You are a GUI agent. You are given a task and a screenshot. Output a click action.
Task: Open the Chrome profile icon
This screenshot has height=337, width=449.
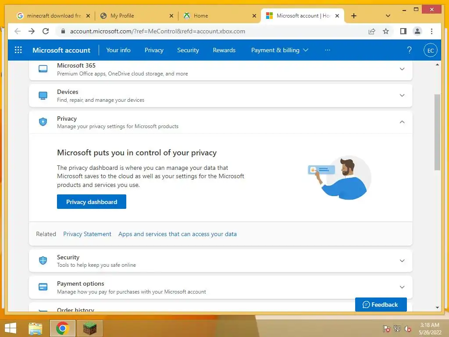pos(417,31)
